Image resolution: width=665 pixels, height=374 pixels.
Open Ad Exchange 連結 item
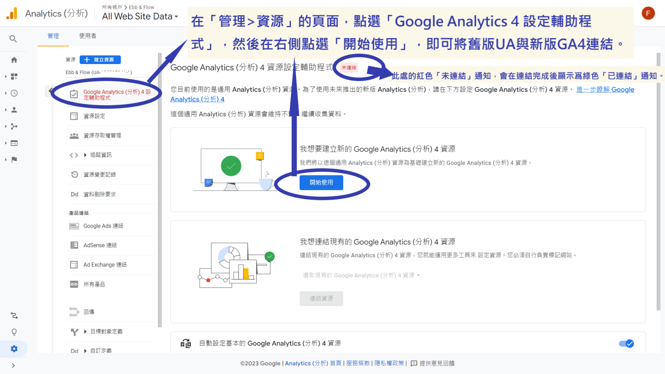(x=105, y=264)
